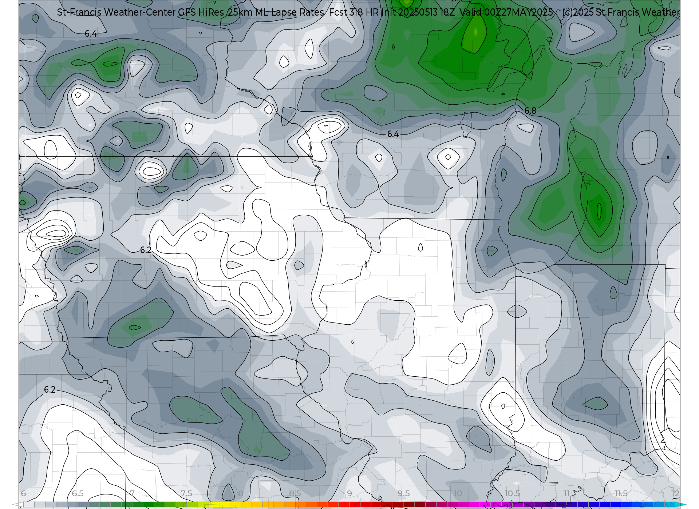The height and width of the screenshot is (509, 699).
Task: Click the orange segment of the color bar
Action: [x=290, y=505]
